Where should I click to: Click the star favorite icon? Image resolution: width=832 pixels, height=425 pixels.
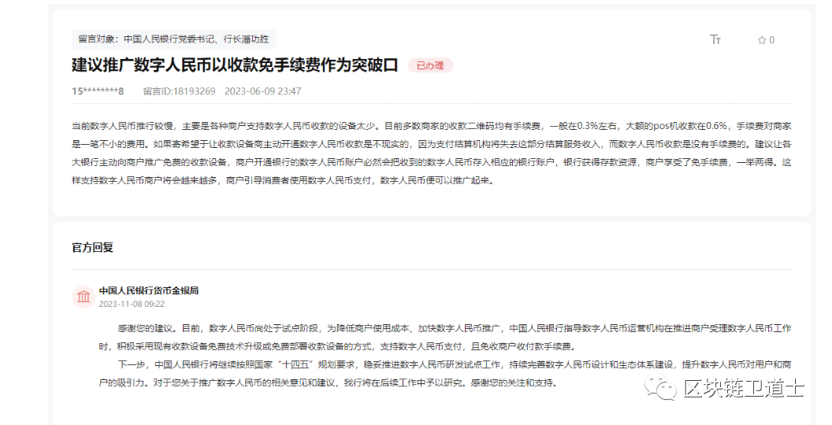tap(761, 40)
